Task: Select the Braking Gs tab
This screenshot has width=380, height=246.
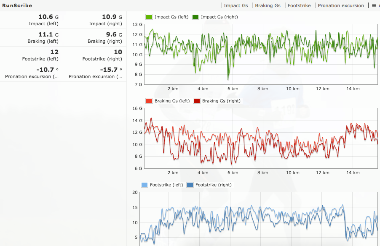Action: click(x=268, y=5)
